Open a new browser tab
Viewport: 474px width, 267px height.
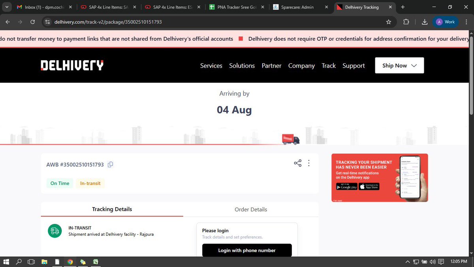[x=403, y=7]
